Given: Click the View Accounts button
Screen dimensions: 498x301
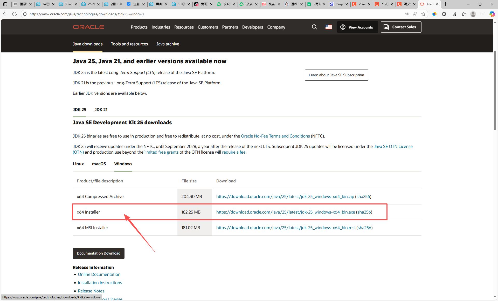Looking at the screenshot, I should pyautogui.click(x=357, y=27).
